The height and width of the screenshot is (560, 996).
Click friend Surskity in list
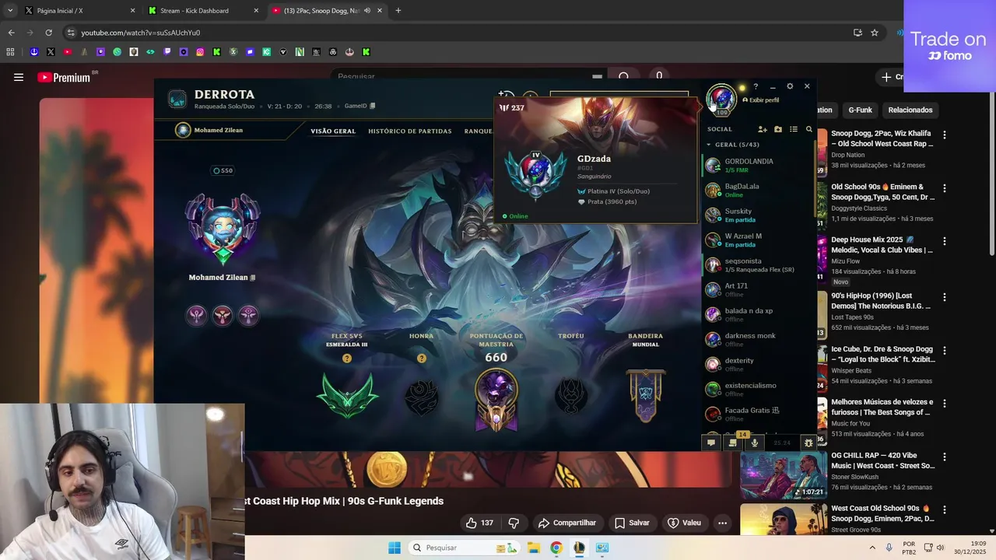[x=759, y=215]
